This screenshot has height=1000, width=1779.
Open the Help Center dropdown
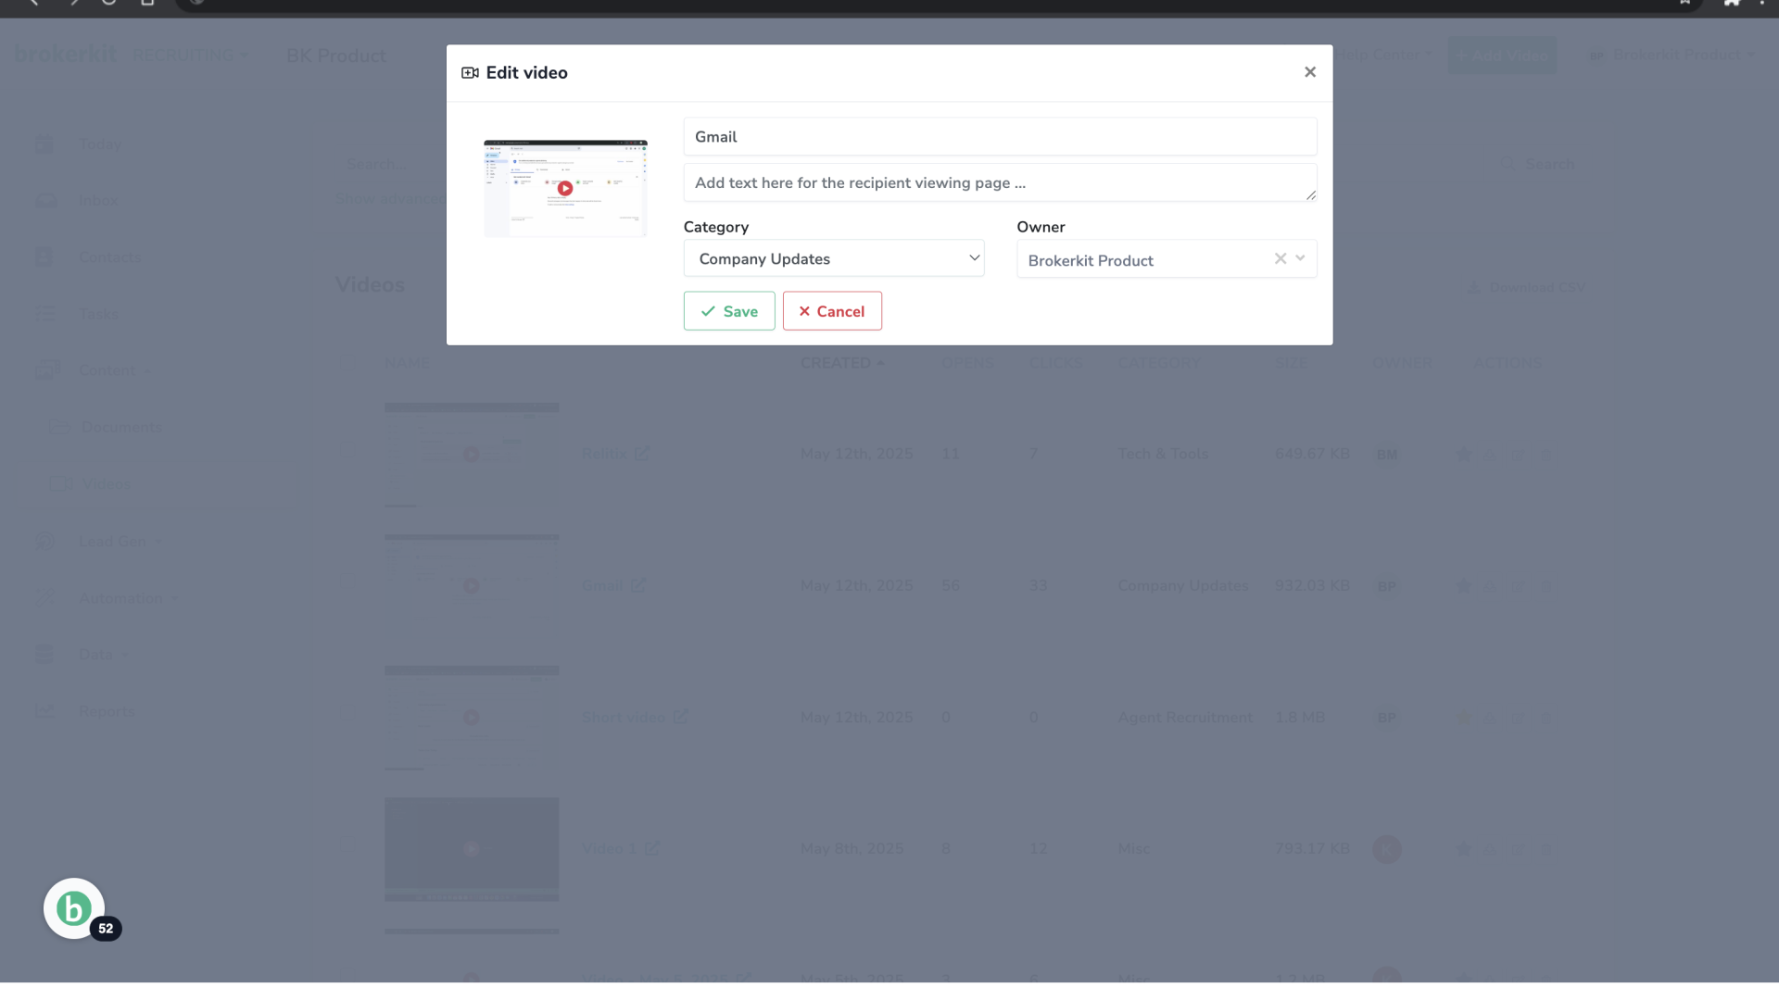pos(1382,55)
